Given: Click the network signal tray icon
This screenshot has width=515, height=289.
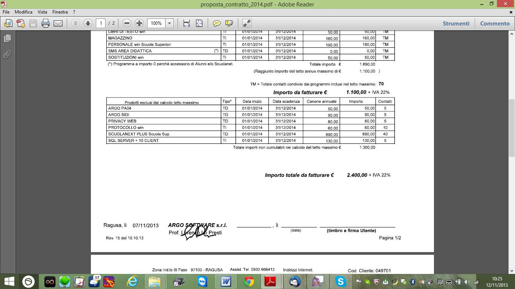Looking at the screenshot, I should tap(477, 281).
